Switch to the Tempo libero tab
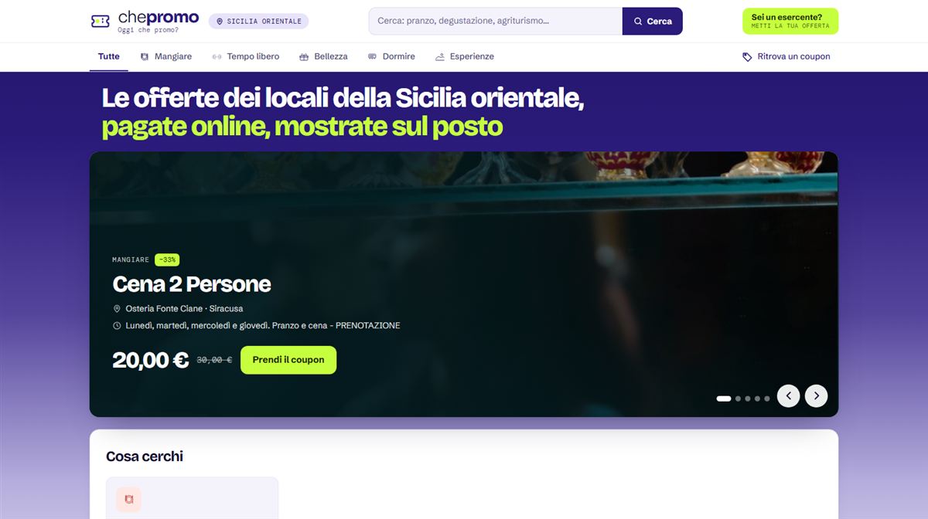Image resolution: width=928 pixels, height=519 pixels. pyautogui.click(x=245, y=56)
